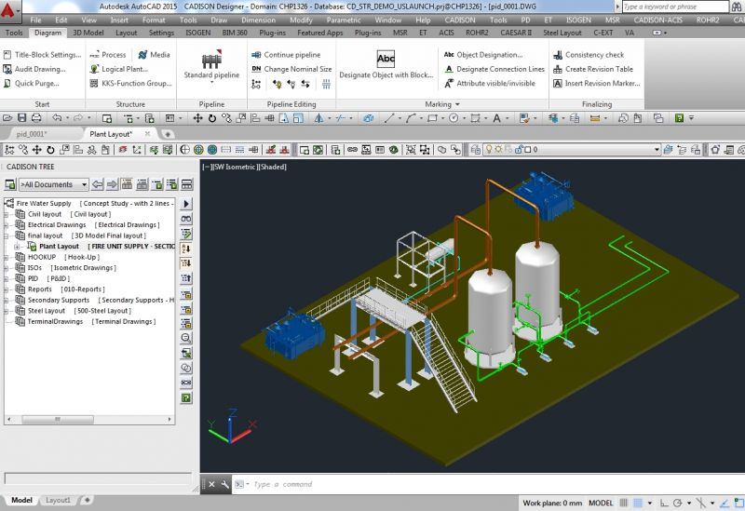
Task: Open the Diagram ribbon tab
Action: click(47, 33)
